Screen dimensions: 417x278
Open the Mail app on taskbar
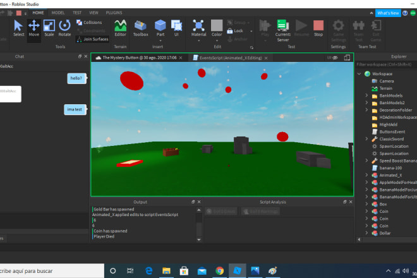pyautogui.click(x=202, y=271)
